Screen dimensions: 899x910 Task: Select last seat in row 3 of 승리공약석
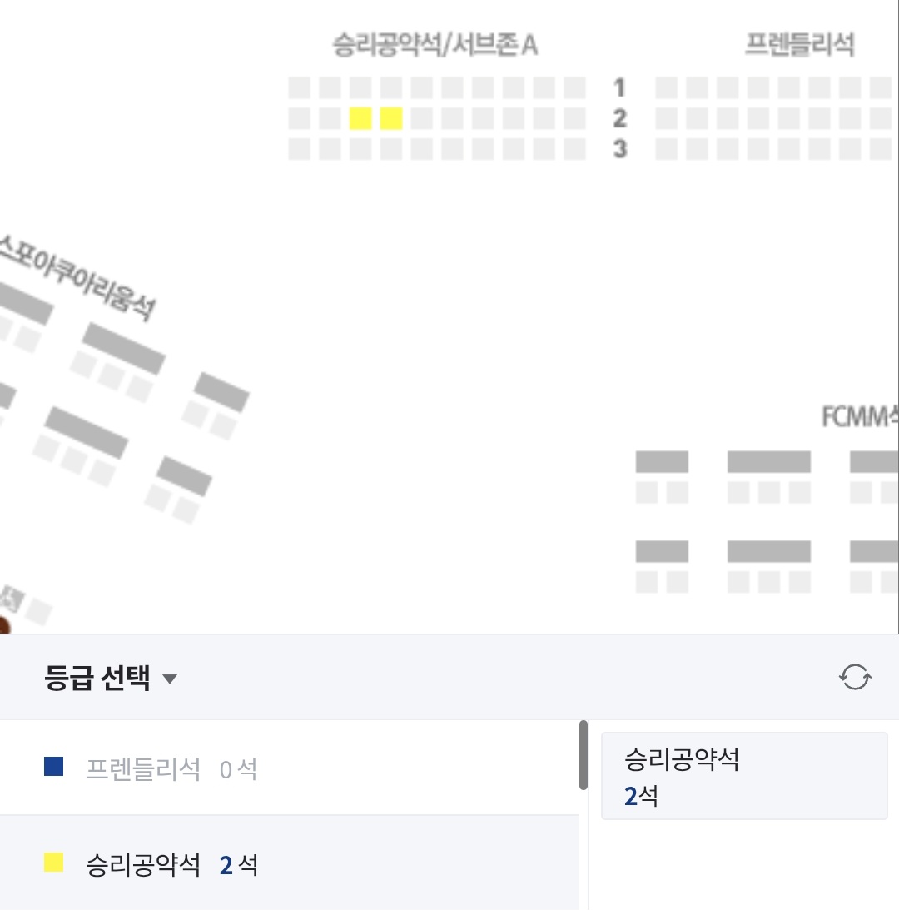pyautogui.click(x=575, y=150)
